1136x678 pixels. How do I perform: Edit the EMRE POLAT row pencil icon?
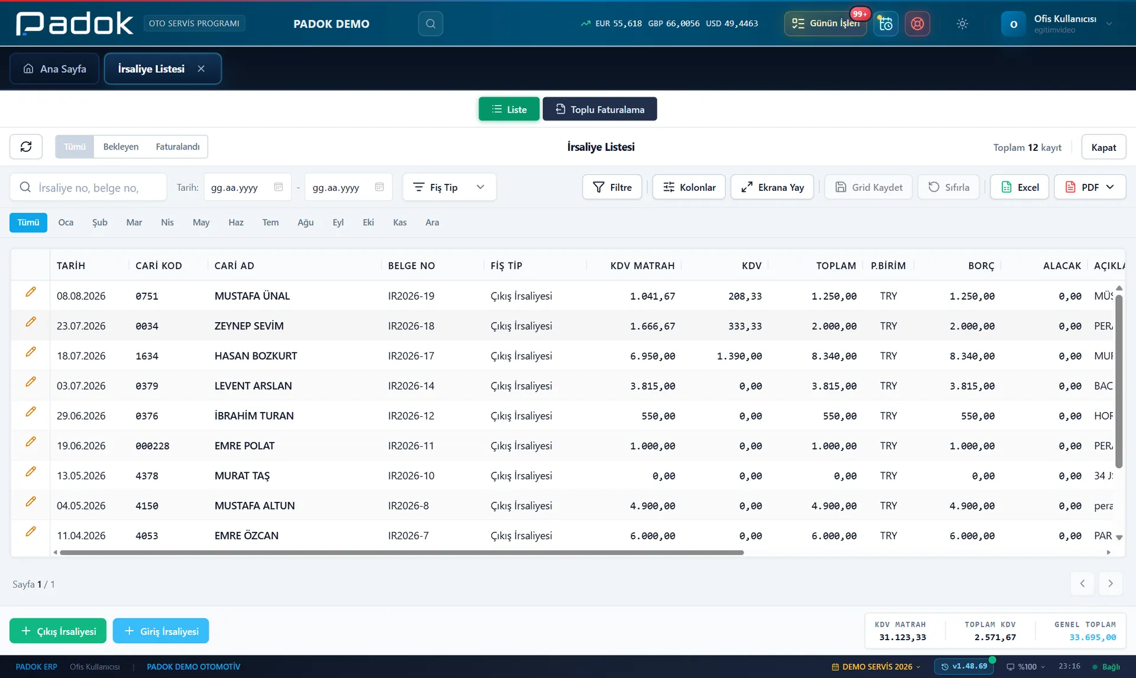click(x=31, y=442)
